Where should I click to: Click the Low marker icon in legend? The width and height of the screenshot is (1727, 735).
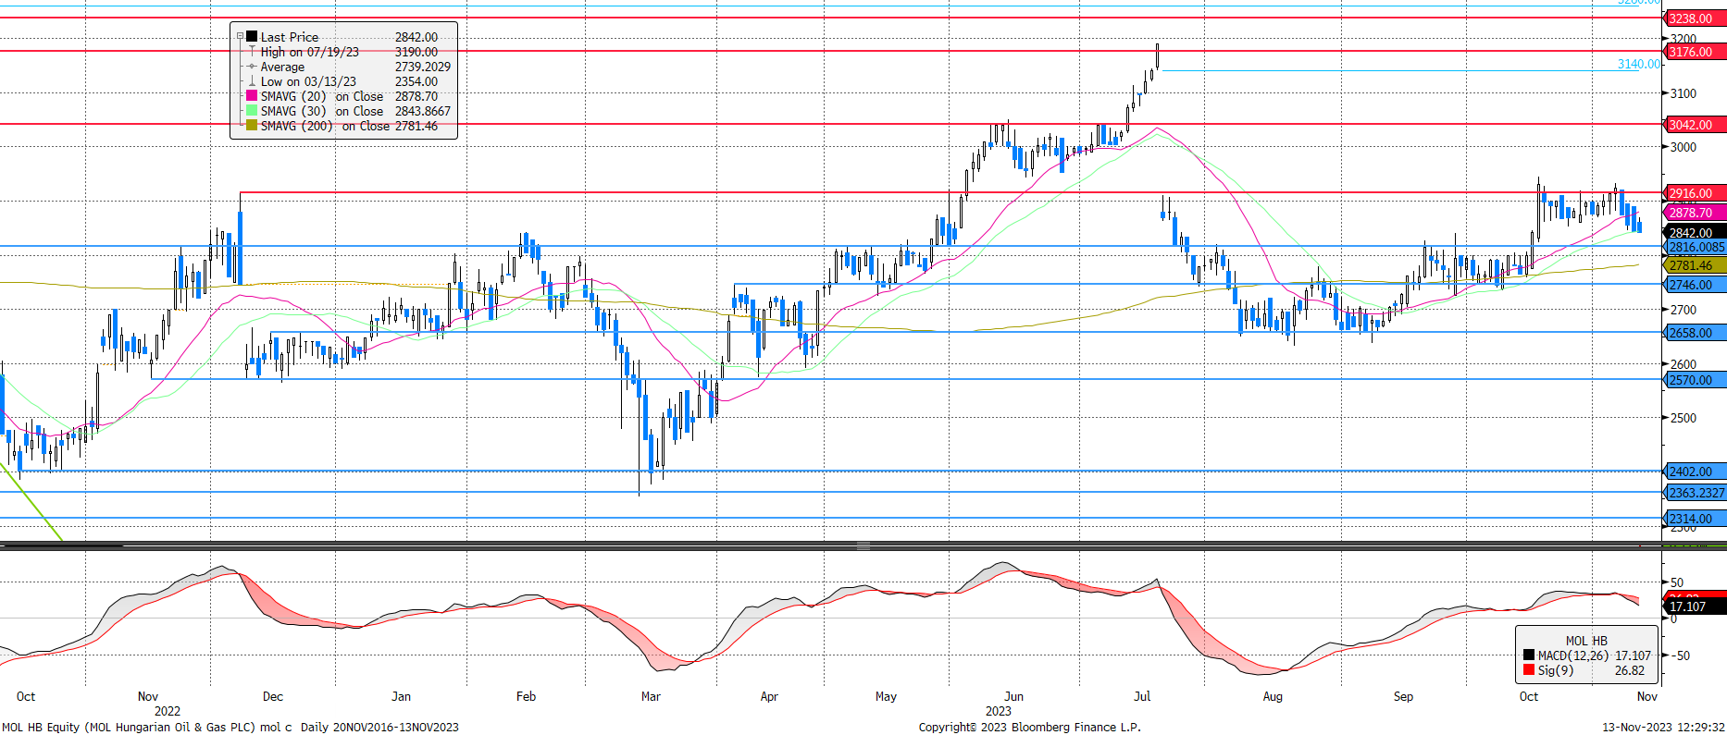[x=252, y=81]
